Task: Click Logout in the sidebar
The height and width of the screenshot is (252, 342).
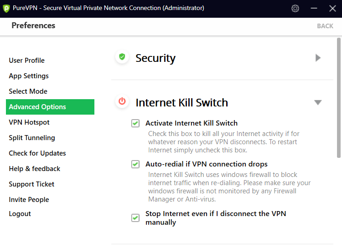Action: pyautogui.click(x=20, y=214)
